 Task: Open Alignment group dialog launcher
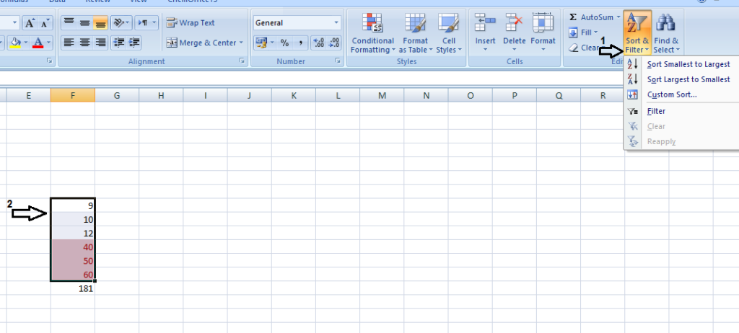[x=242, y=61]
